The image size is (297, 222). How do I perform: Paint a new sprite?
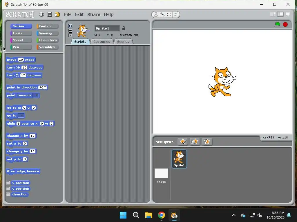183,142
